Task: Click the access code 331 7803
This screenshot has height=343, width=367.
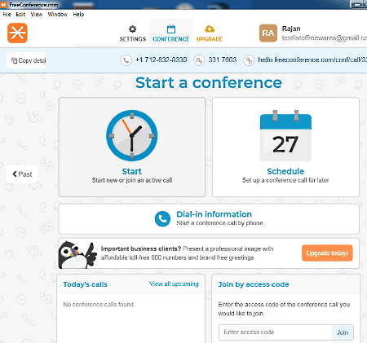Action: 223,59
